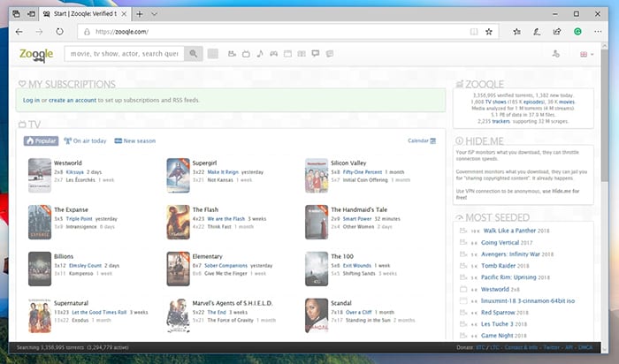Open the Apps window category icon
This screenshot has width=619, height=364.
click(287, 54)
